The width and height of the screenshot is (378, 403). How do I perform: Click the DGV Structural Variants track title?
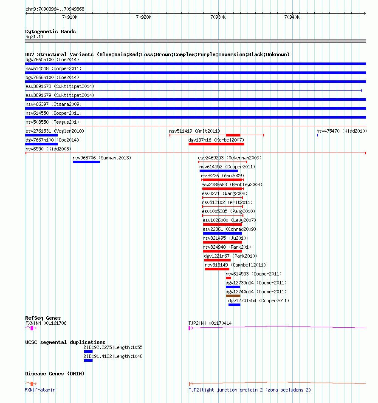click(157, 54)
